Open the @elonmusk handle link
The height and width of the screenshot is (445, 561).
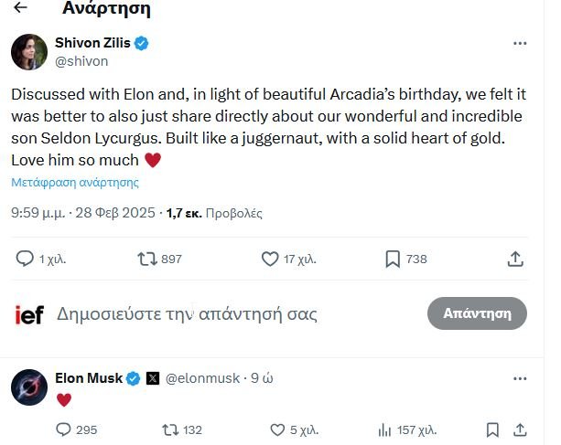tap(202, 378)
